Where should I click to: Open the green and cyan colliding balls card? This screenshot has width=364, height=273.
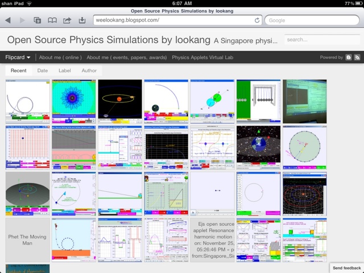pos(212,101)
